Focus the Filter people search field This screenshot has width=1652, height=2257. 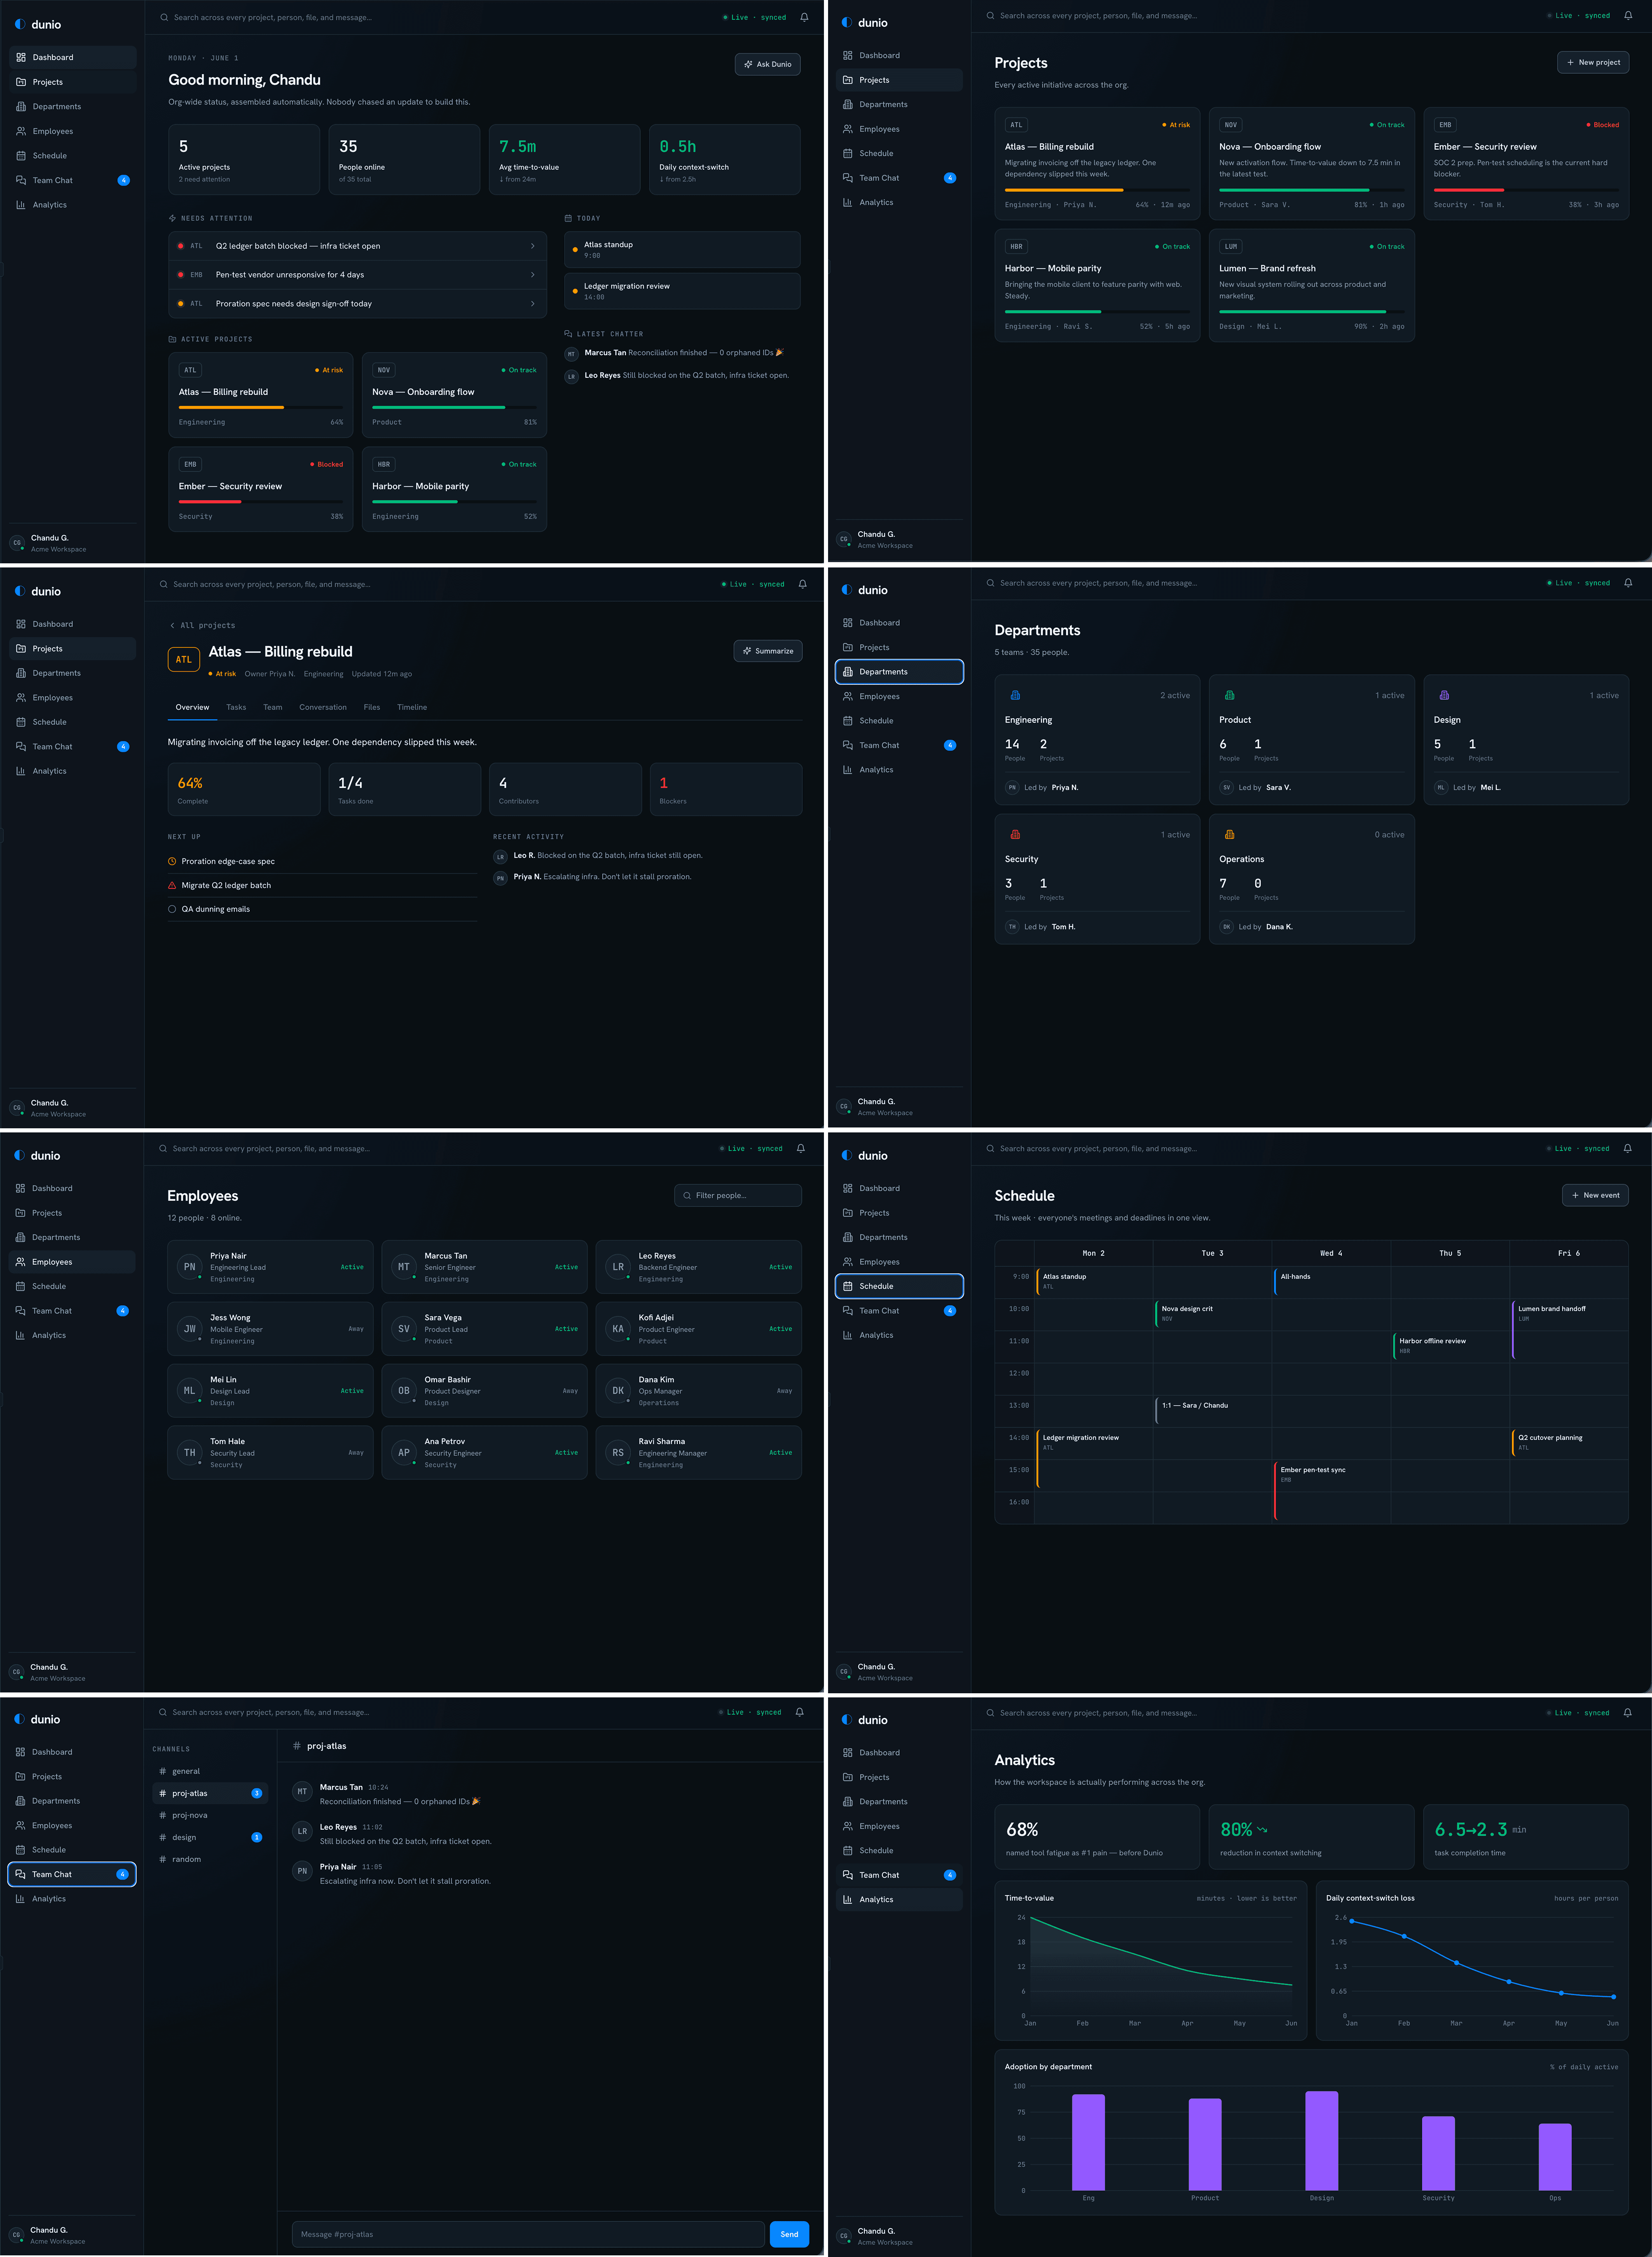[x=738, y=1195]
